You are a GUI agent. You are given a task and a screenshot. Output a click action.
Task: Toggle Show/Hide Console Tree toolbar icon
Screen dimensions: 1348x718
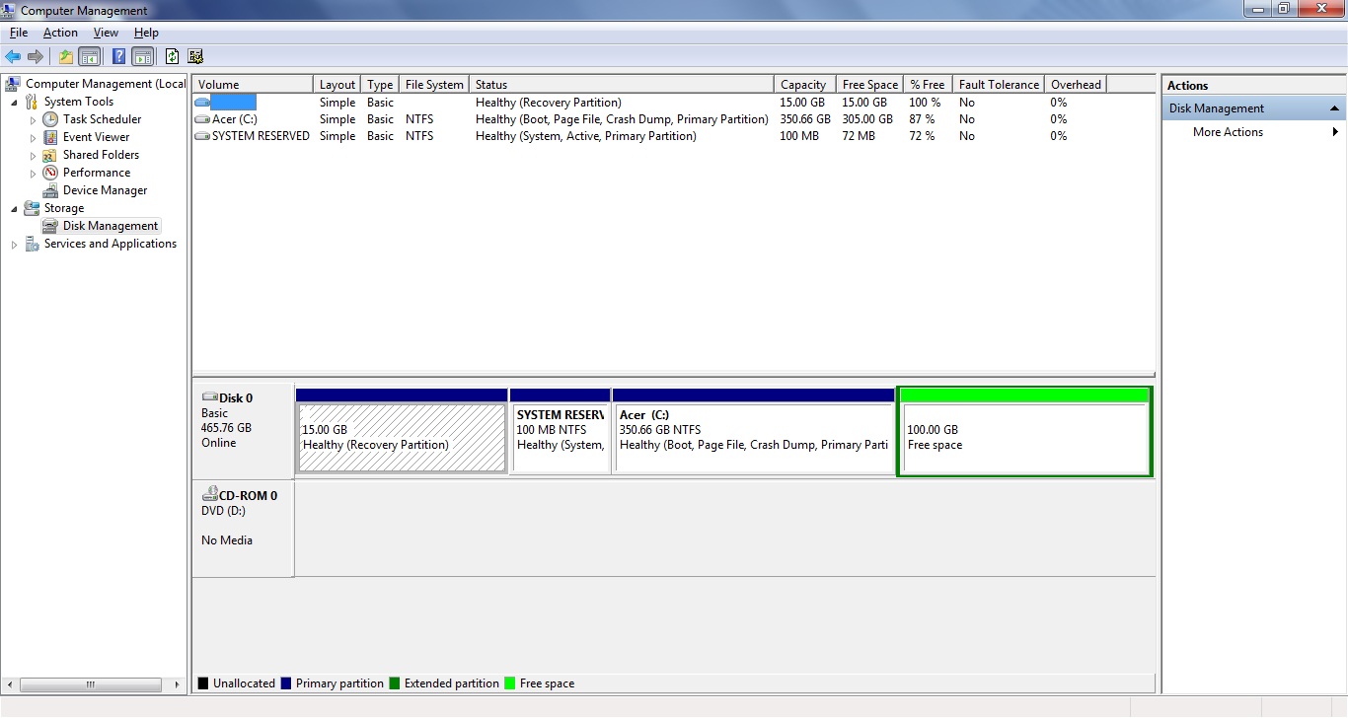(89, 56)
